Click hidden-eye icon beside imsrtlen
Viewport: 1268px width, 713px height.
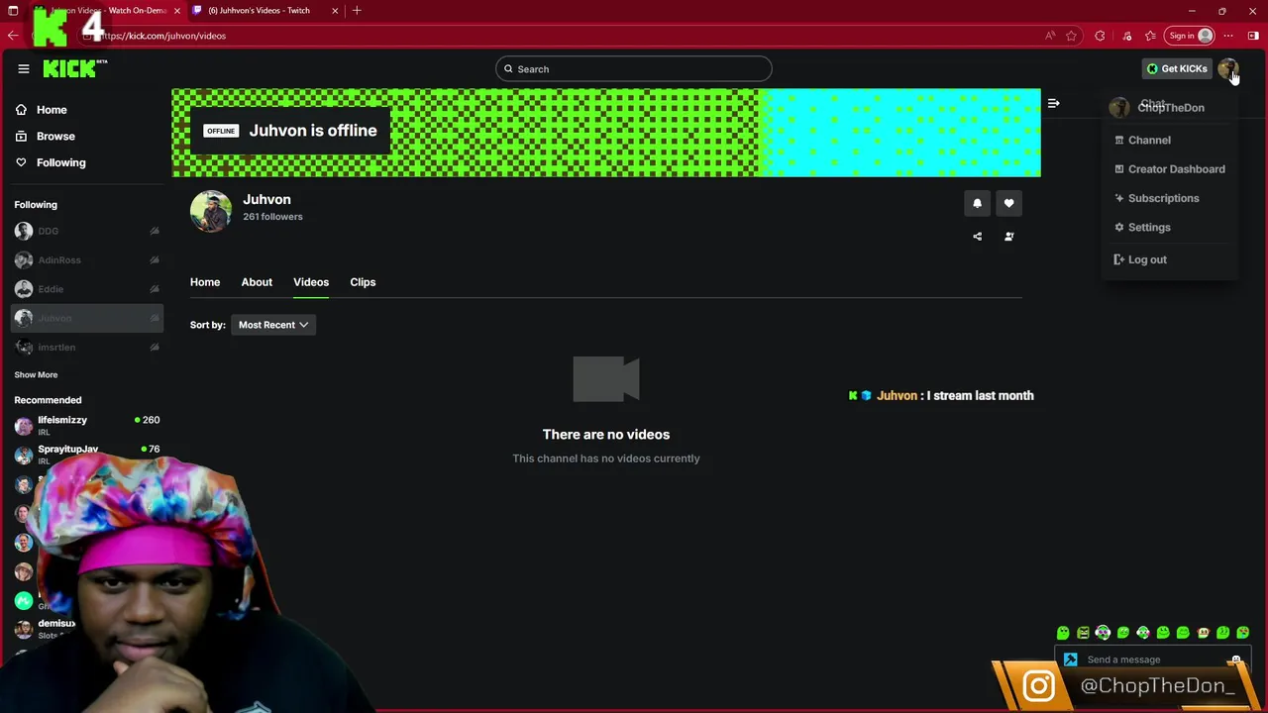pyautogui.click(x=155, y=348)
